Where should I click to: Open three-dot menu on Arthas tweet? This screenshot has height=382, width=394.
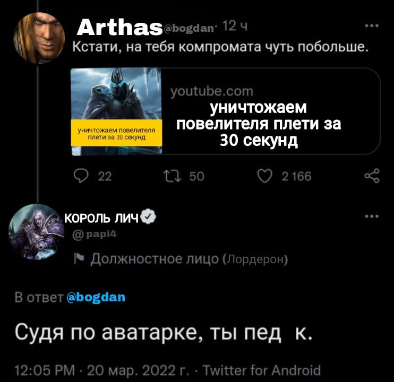coord(372,25)
